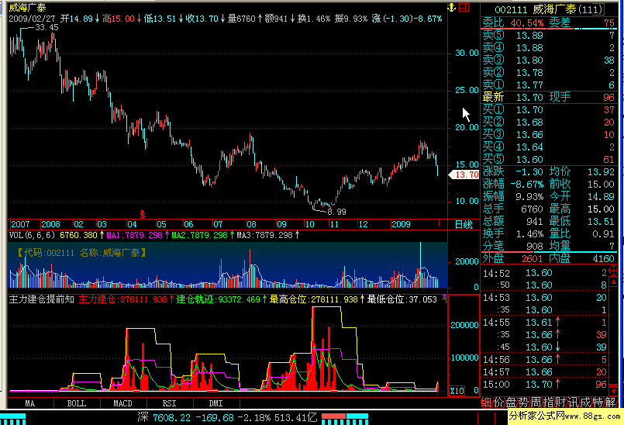Screen dimensions: 624x425
Task: Open the 讯 news tab
Action: coord(573,403)
